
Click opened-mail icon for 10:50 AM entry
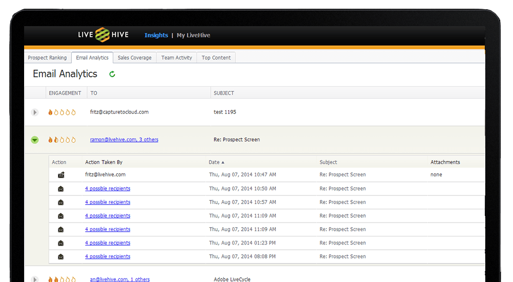(x=61, y=189)
